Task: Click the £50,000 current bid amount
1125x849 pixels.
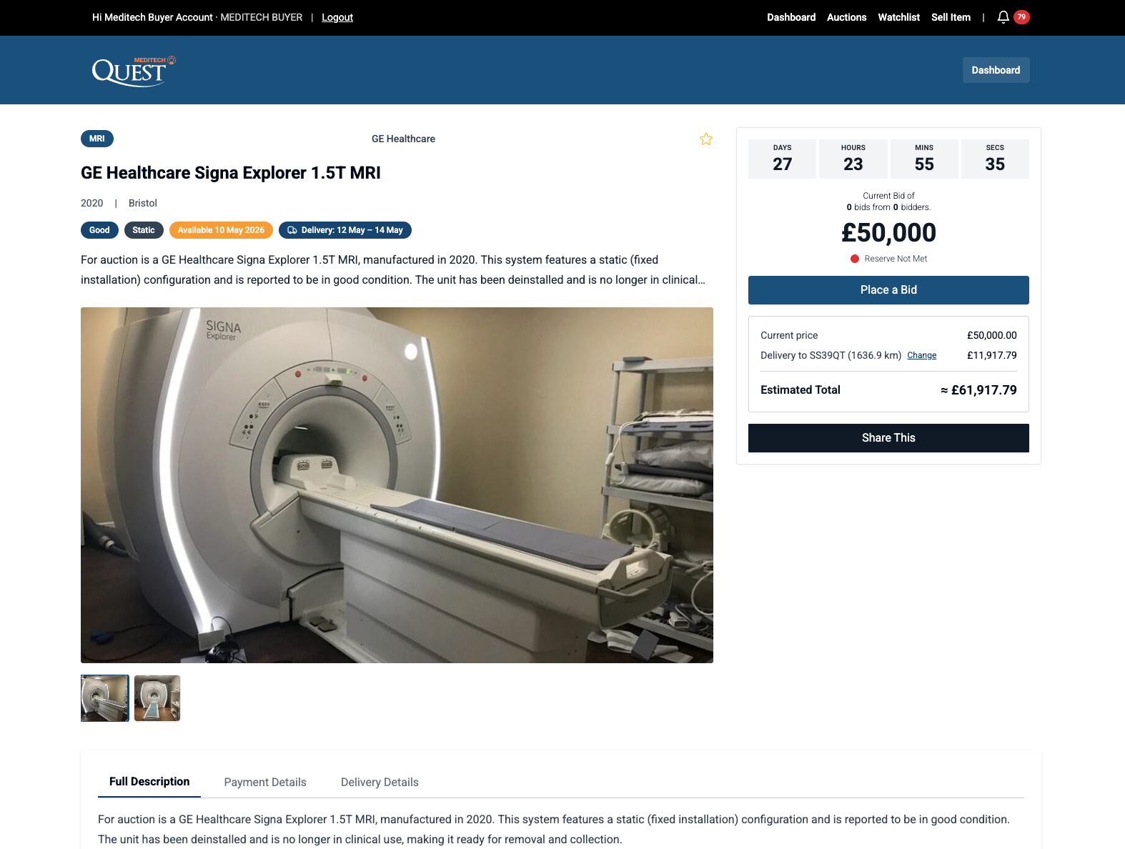Action: pyautogui.click(x=888, y=232)
